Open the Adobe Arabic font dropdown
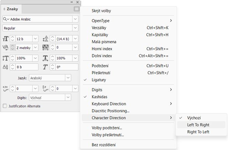 click(75, 19)
